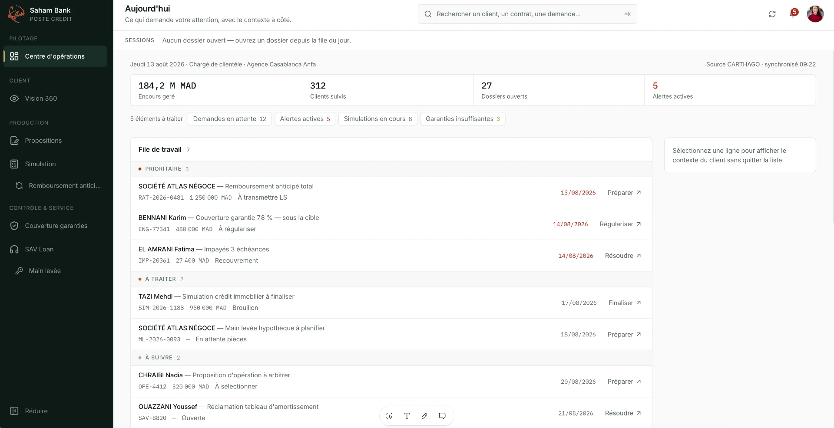Screen dimensions: 834x428
Task: Open the 27 Dossiers ouverts card
Action: pos(559,90)
